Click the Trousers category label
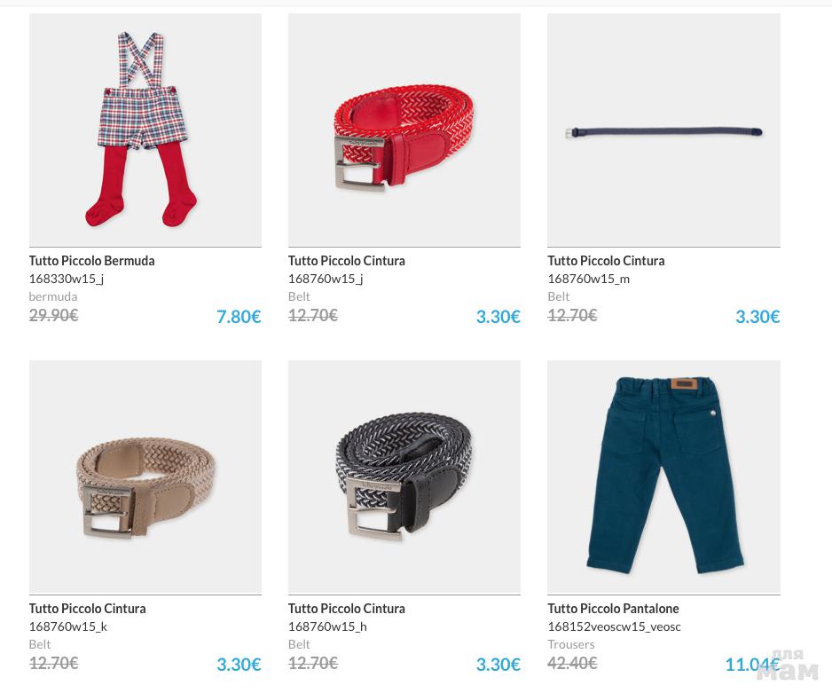 pos(571,644)
